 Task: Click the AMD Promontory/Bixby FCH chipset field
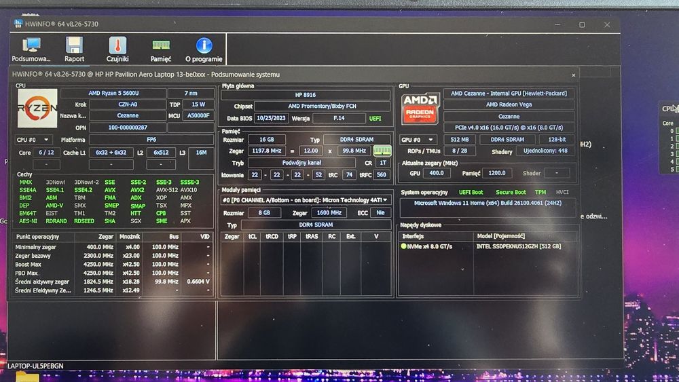[322, 106]
